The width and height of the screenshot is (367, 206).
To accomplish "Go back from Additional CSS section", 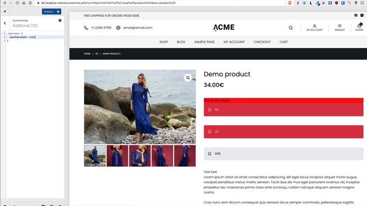I will (x=5, y=23).
